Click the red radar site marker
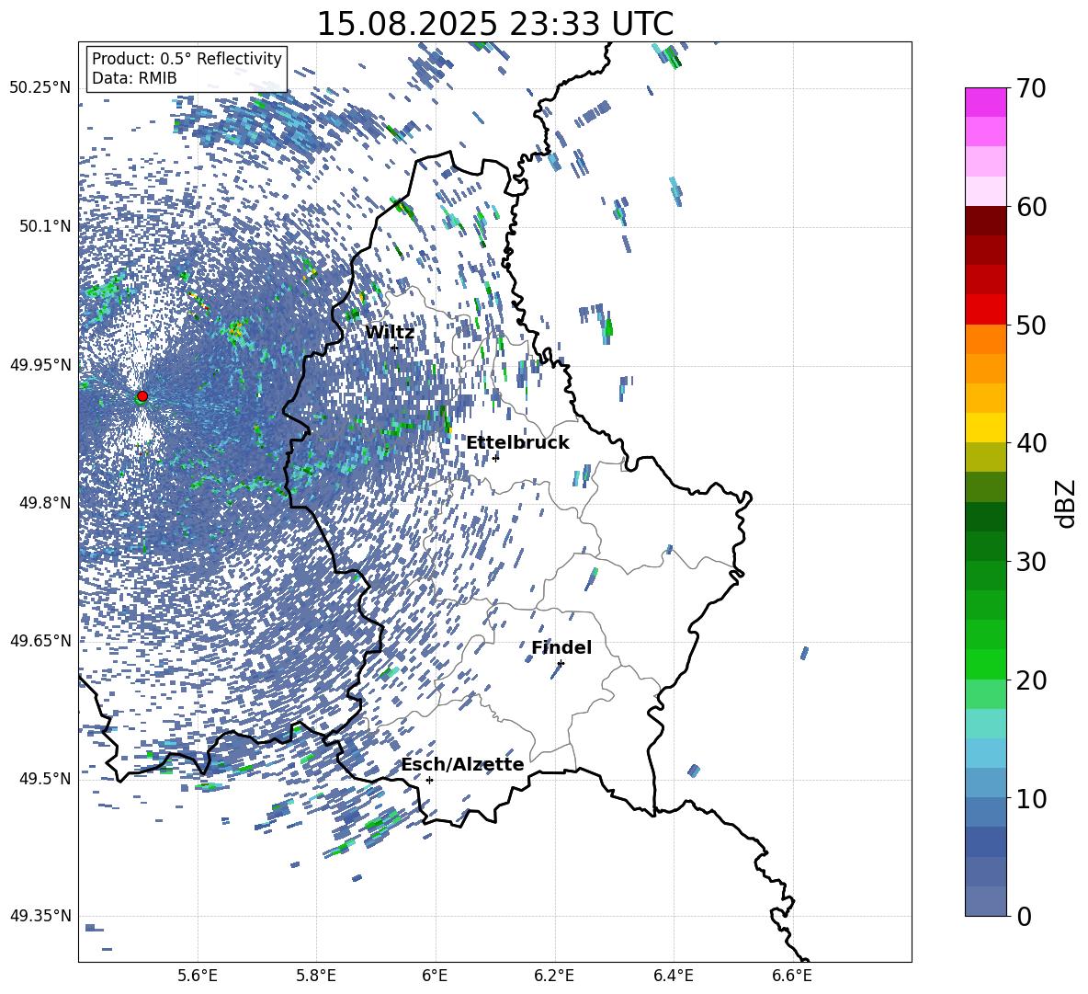 (142, 396)
